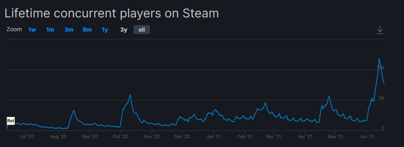Click the October 2020 peak on chart line
The image size is (404, 147).
(x=130, y=95)
